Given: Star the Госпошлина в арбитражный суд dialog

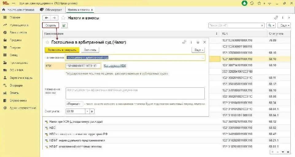Looking at the screenshot, I should pyautogui.click(x=47, y=42).
